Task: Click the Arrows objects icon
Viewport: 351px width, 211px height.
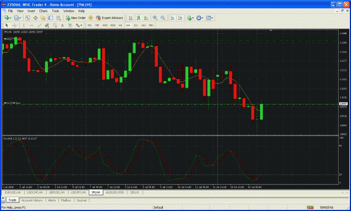Action: [x=78, y=25]
